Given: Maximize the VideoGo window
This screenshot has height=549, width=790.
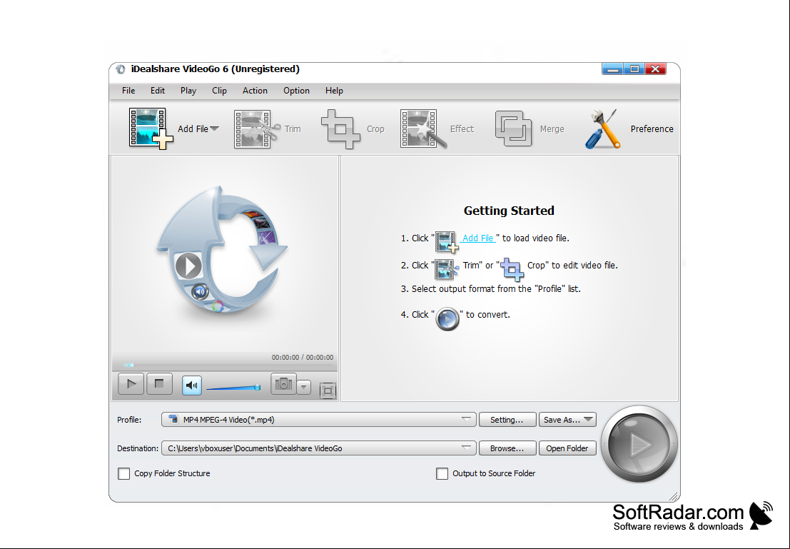Looking at the screenshot, I should pos(634,69).
